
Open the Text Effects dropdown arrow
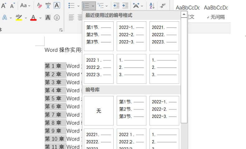11,18
